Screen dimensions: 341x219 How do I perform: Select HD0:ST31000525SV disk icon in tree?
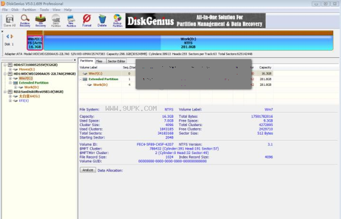click(10, 65)
